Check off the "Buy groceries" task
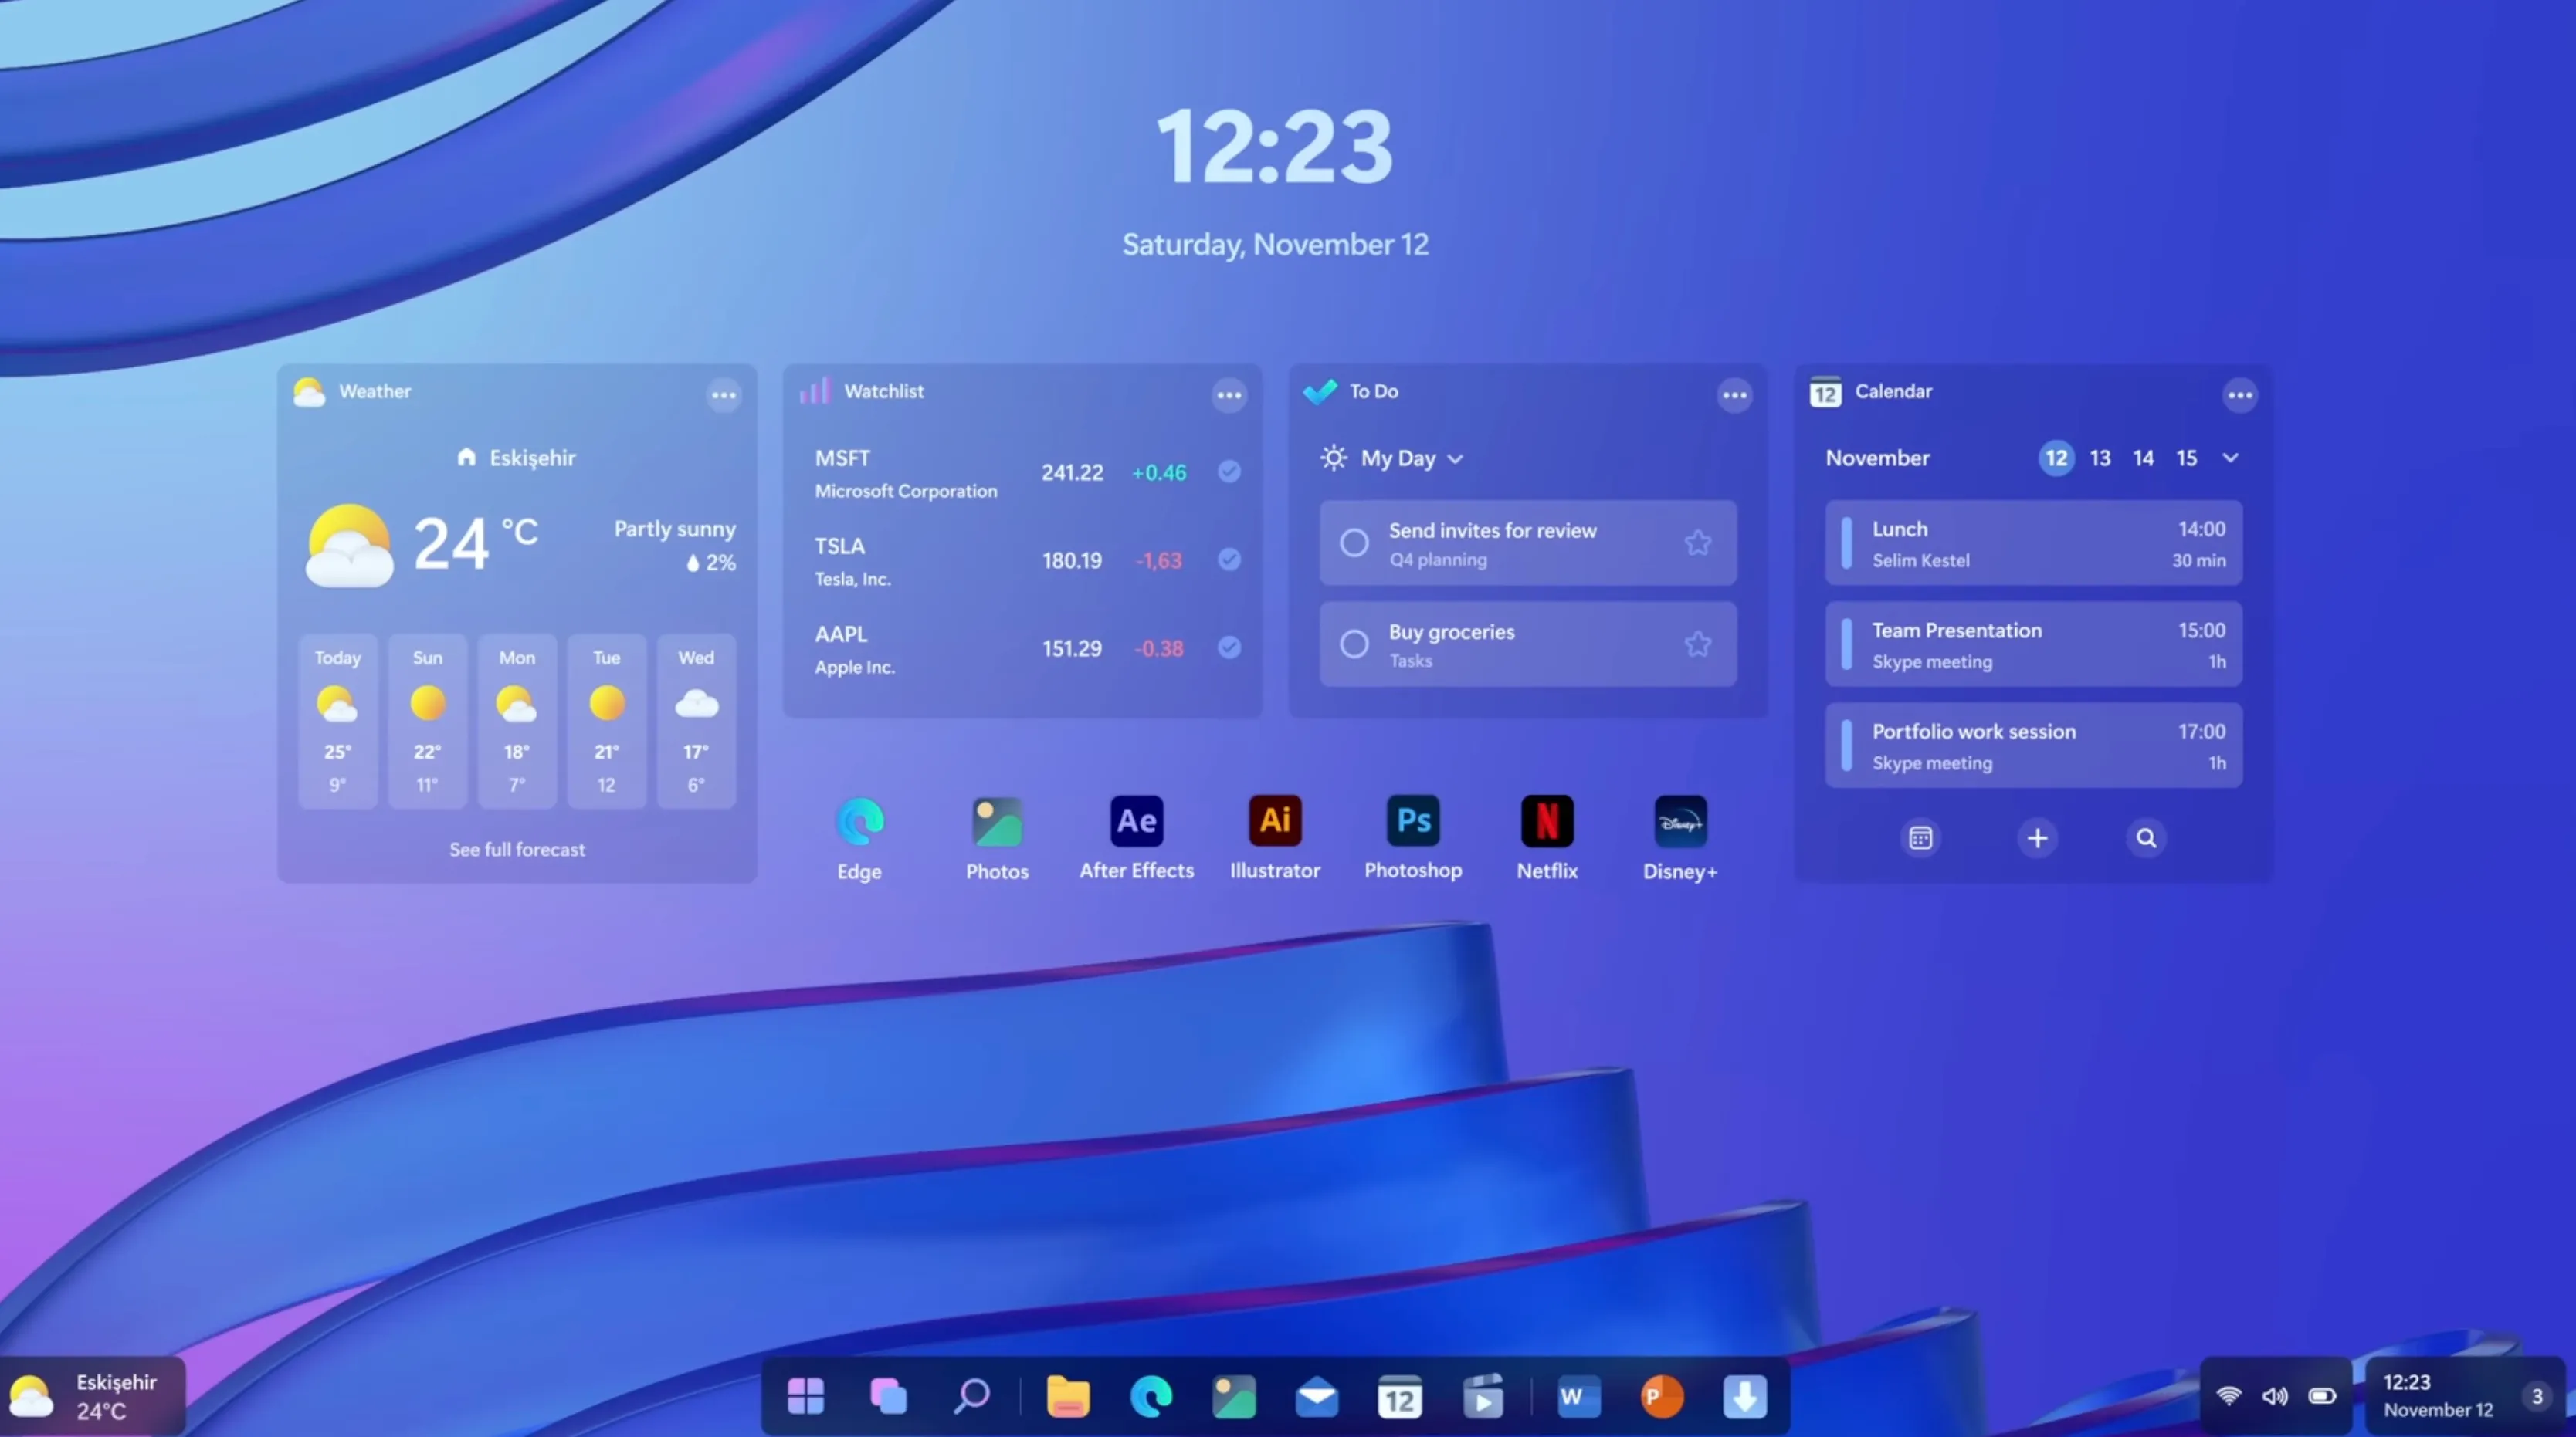 click(x=1355, y=644)
